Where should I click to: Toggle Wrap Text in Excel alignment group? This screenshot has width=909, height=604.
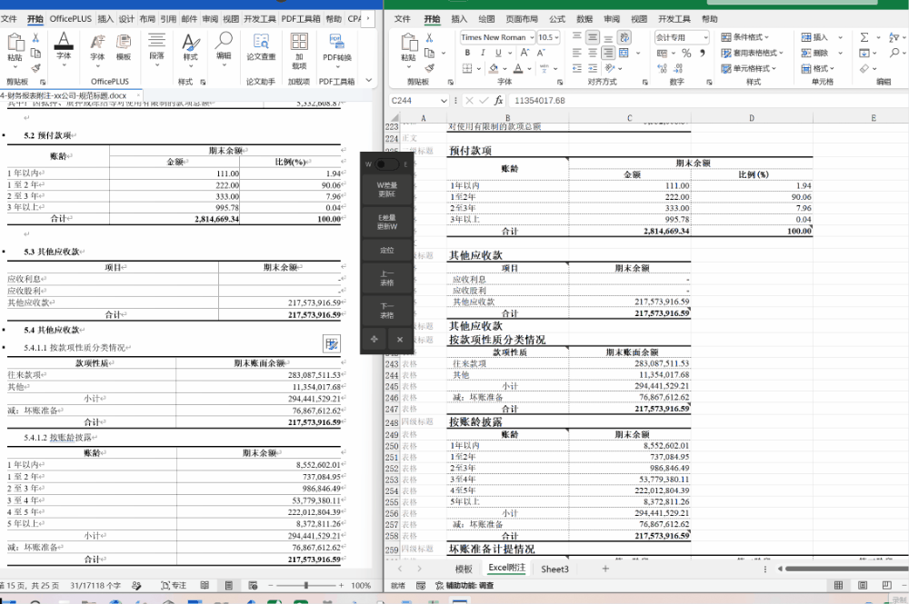[x=624, y=37]
